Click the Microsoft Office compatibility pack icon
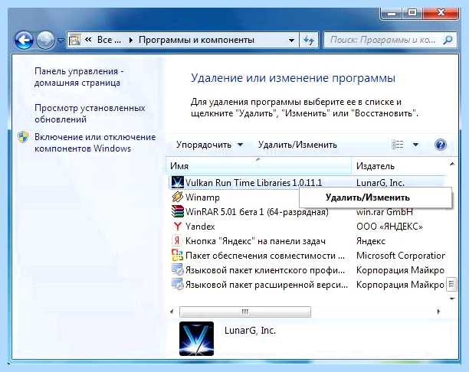 [x=177, y=255]
